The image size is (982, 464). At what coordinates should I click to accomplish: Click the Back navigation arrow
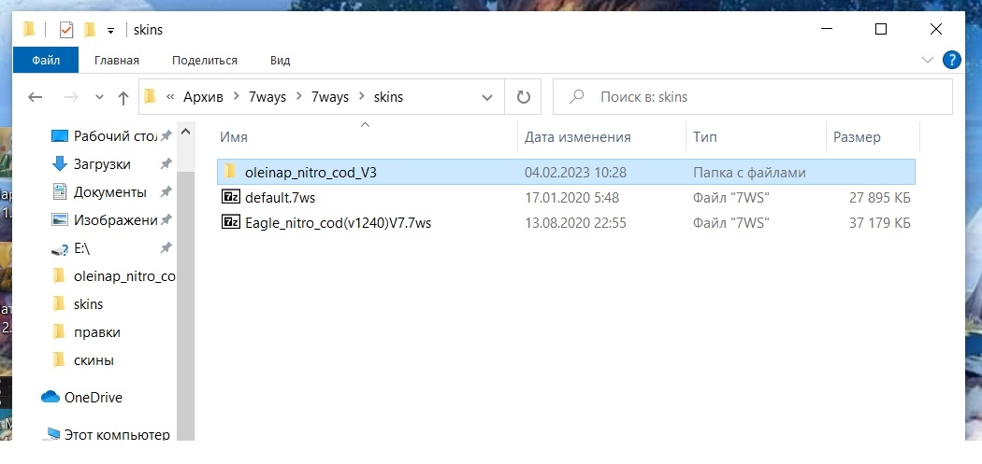click(x=36, y=97)
